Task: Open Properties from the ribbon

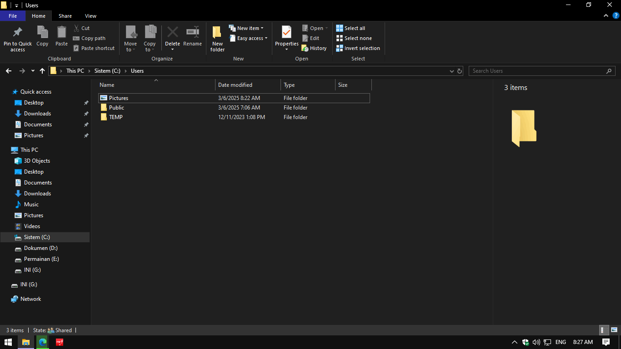Action: 286,37
